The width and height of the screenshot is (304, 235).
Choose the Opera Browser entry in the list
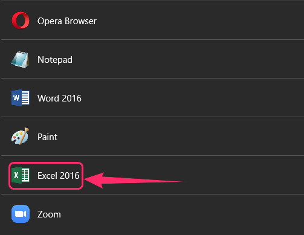(152, 21)
